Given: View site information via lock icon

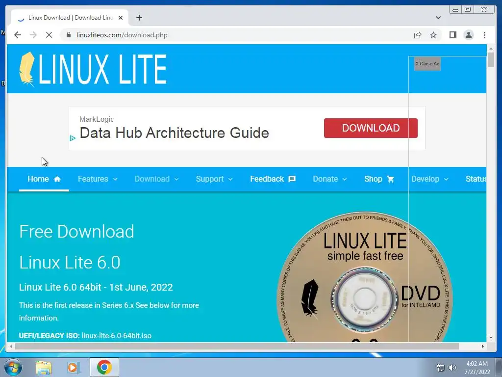Looking at the screenshot, I should (69, 35).
